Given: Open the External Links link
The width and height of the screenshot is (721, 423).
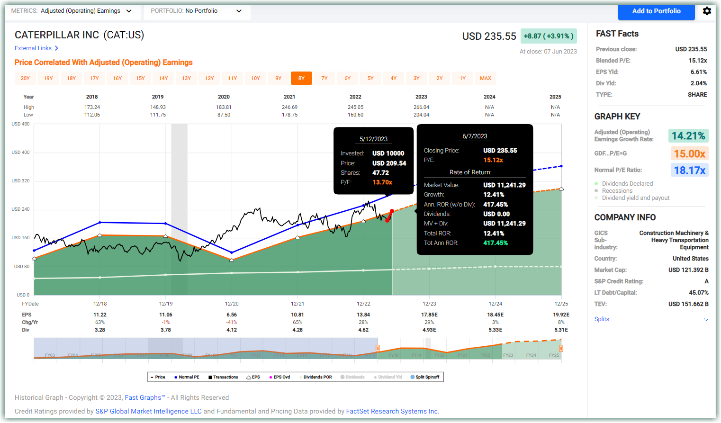Looking at the screenshot, I should (33, 48).
